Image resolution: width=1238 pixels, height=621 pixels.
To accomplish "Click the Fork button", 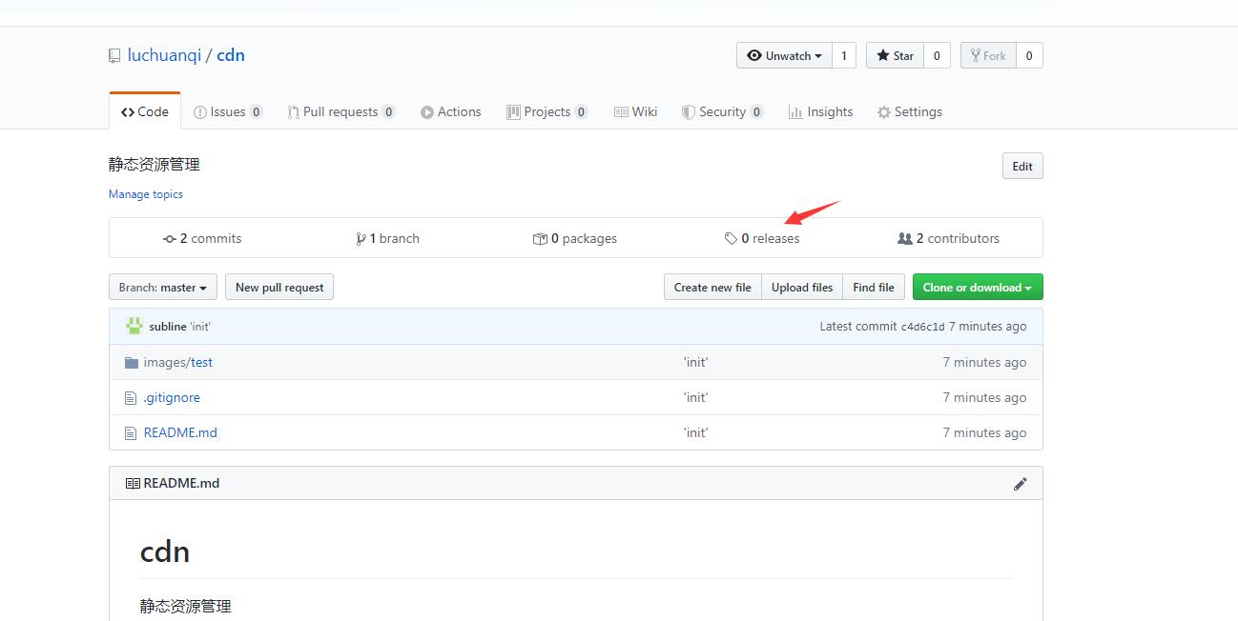I will 988,55.
